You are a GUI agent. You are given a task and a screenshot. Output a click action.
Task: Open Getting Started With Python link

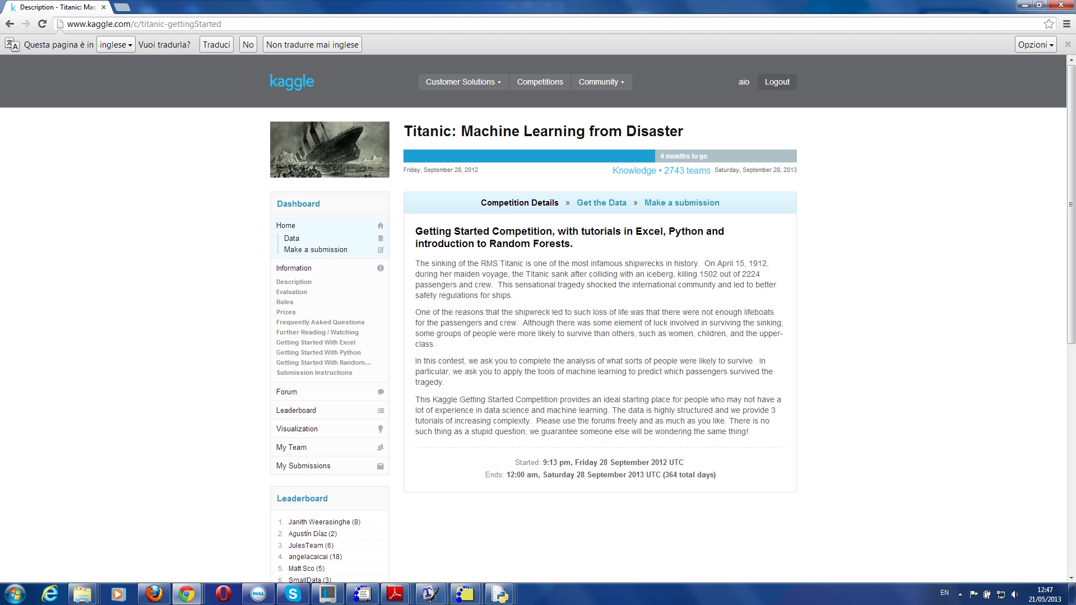318,352
